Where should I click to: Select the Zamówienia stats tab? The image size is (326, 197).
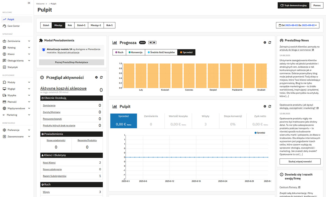[x=151, y=121]
